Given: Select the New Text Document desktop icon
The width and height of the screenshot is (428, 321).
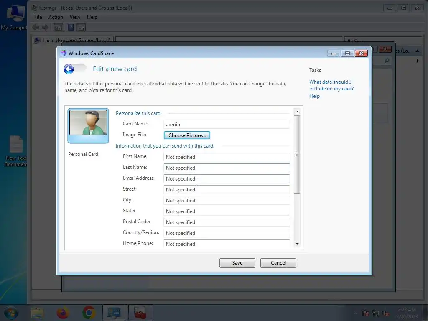Looking at the screenshot, I should click(x=16, y=151).
